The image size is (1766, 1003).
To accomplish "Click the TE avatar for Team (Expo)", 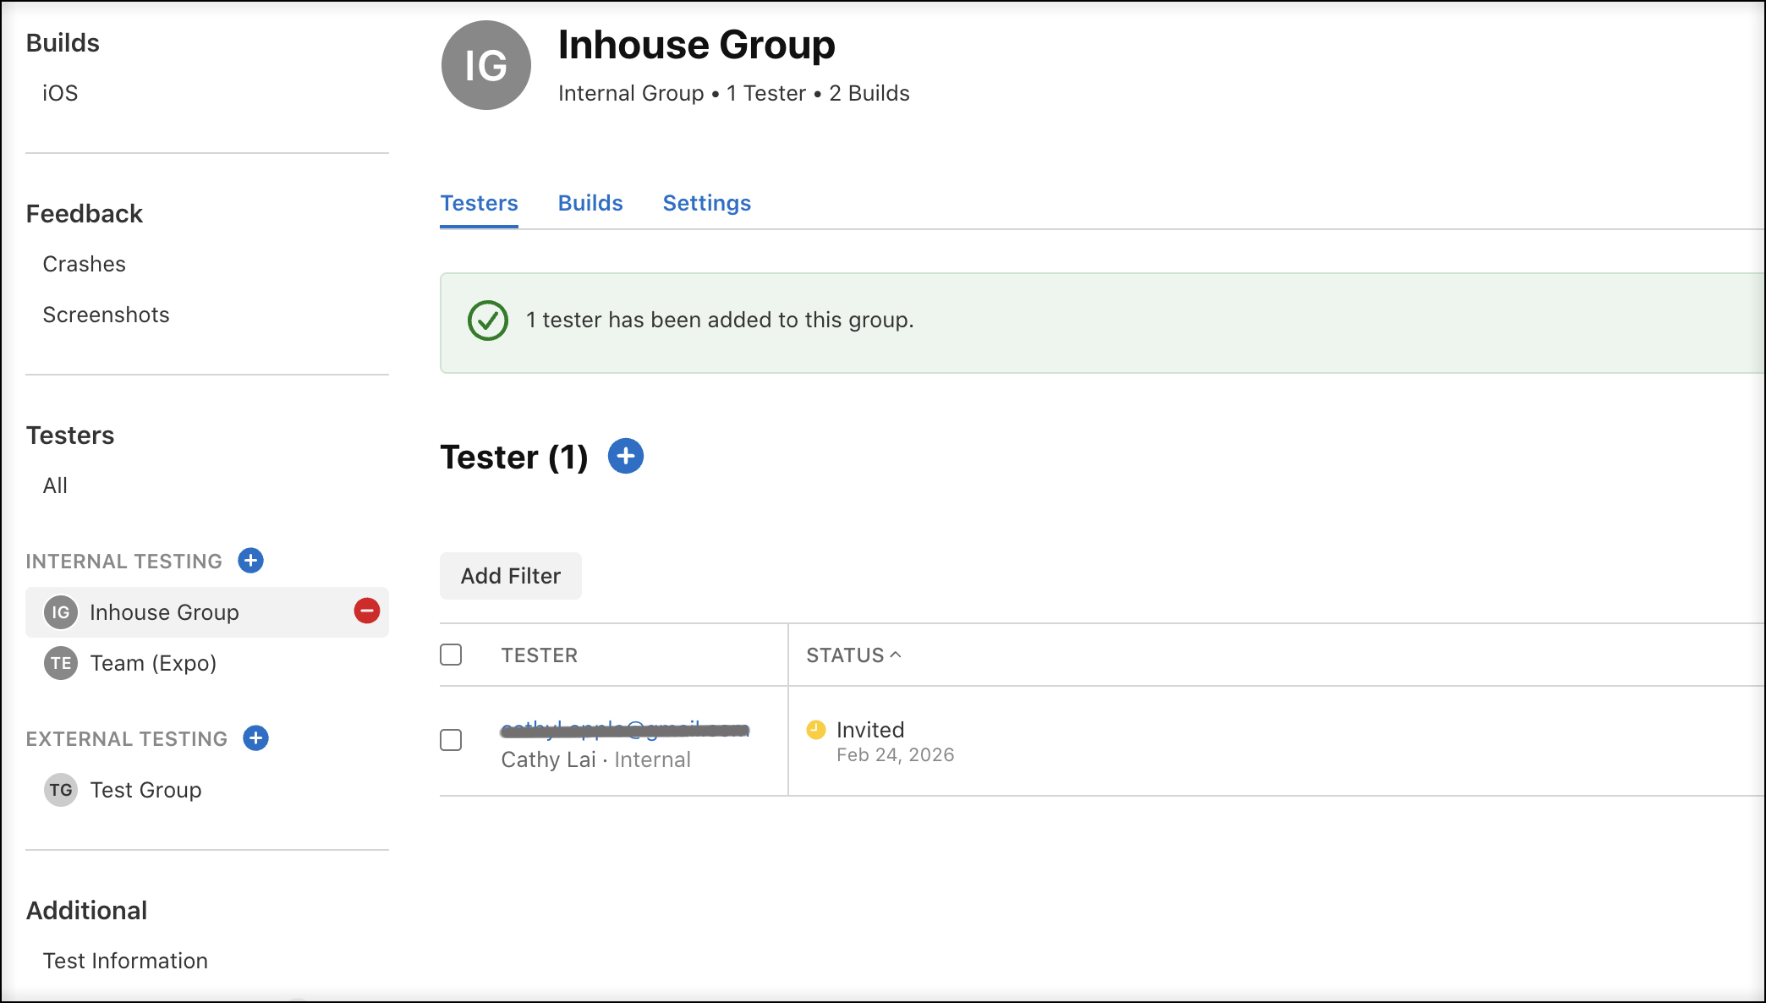I will pyautogui.click(x=61, y=663).
